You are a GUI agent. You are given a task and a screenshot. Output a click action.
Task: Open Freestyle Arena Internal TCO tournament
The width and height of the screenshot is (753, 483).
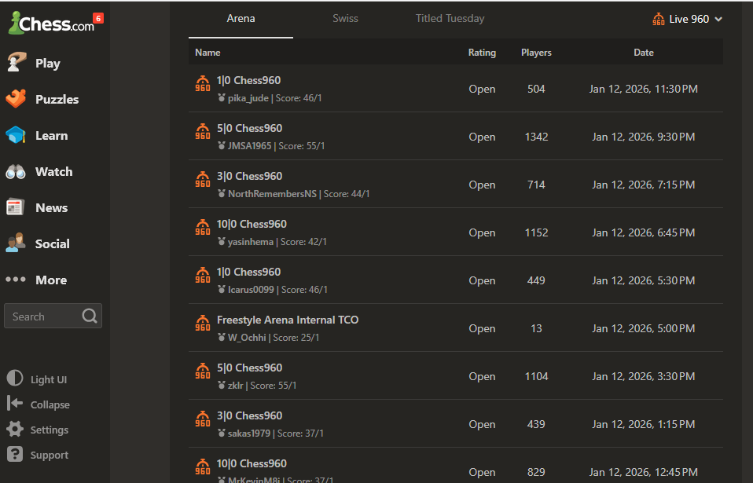(288, 320)
